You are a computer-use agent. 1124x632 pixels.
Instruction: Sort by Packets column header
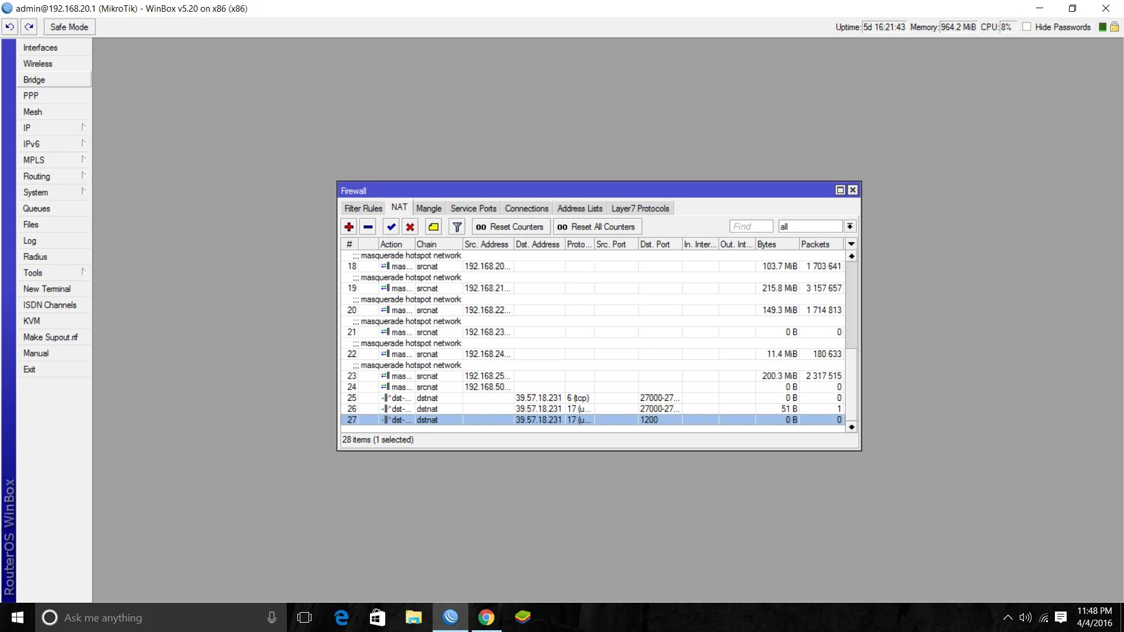[x=821, y=244]
